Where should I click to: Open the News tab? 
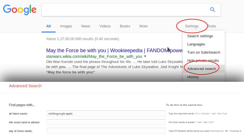pos(86,26)
